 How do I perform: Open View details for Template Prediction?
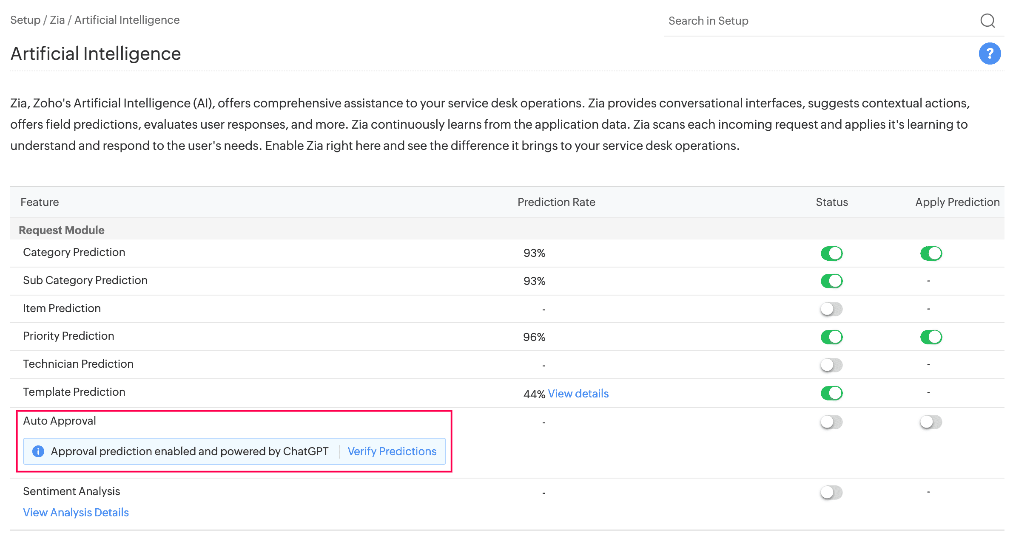578,394
